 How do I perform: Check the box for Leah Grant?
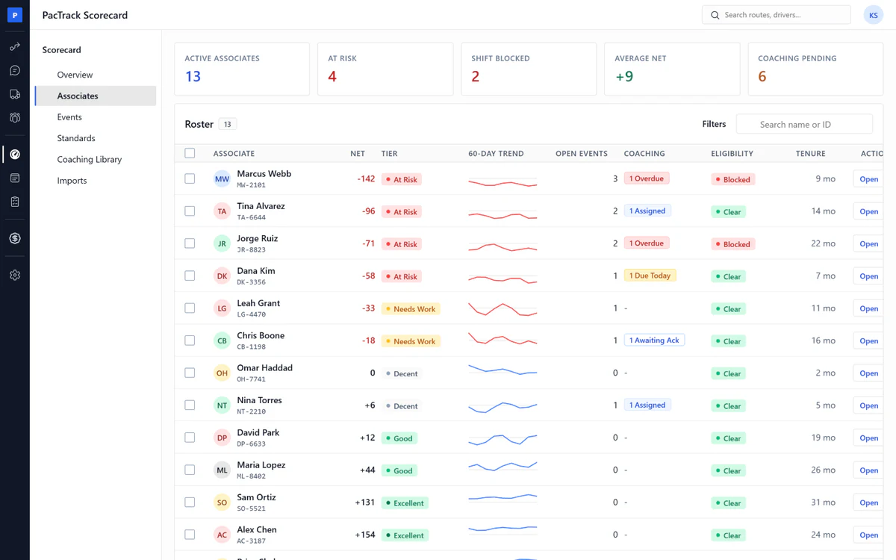tap(190, 308)
